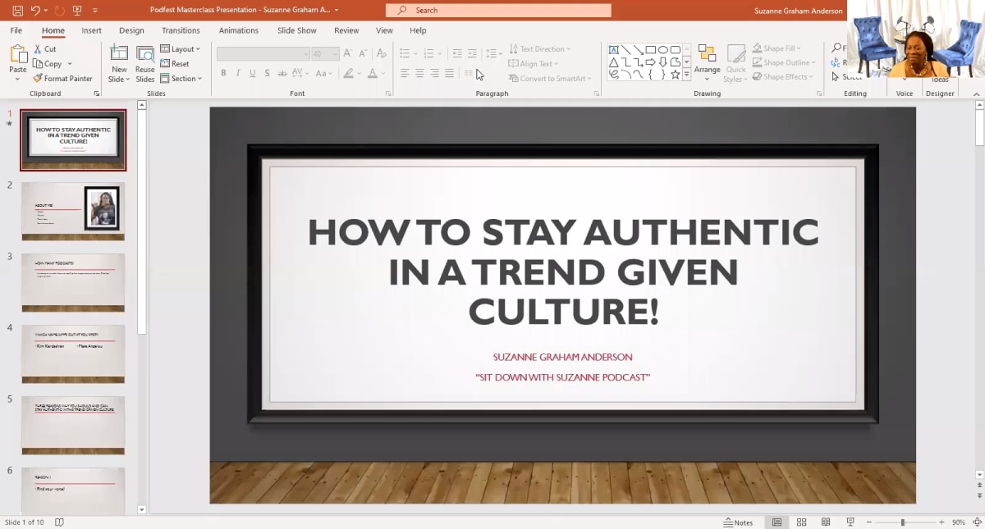Apply bold formatting to text
This screenshot has height=529, width=985.
click(x=222, y=72)
